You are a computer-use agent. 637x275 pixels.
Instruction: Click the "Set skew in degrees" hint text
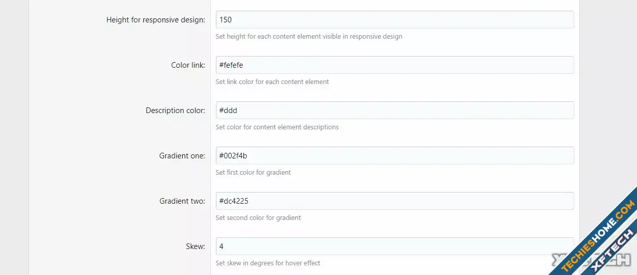(268, 263)
